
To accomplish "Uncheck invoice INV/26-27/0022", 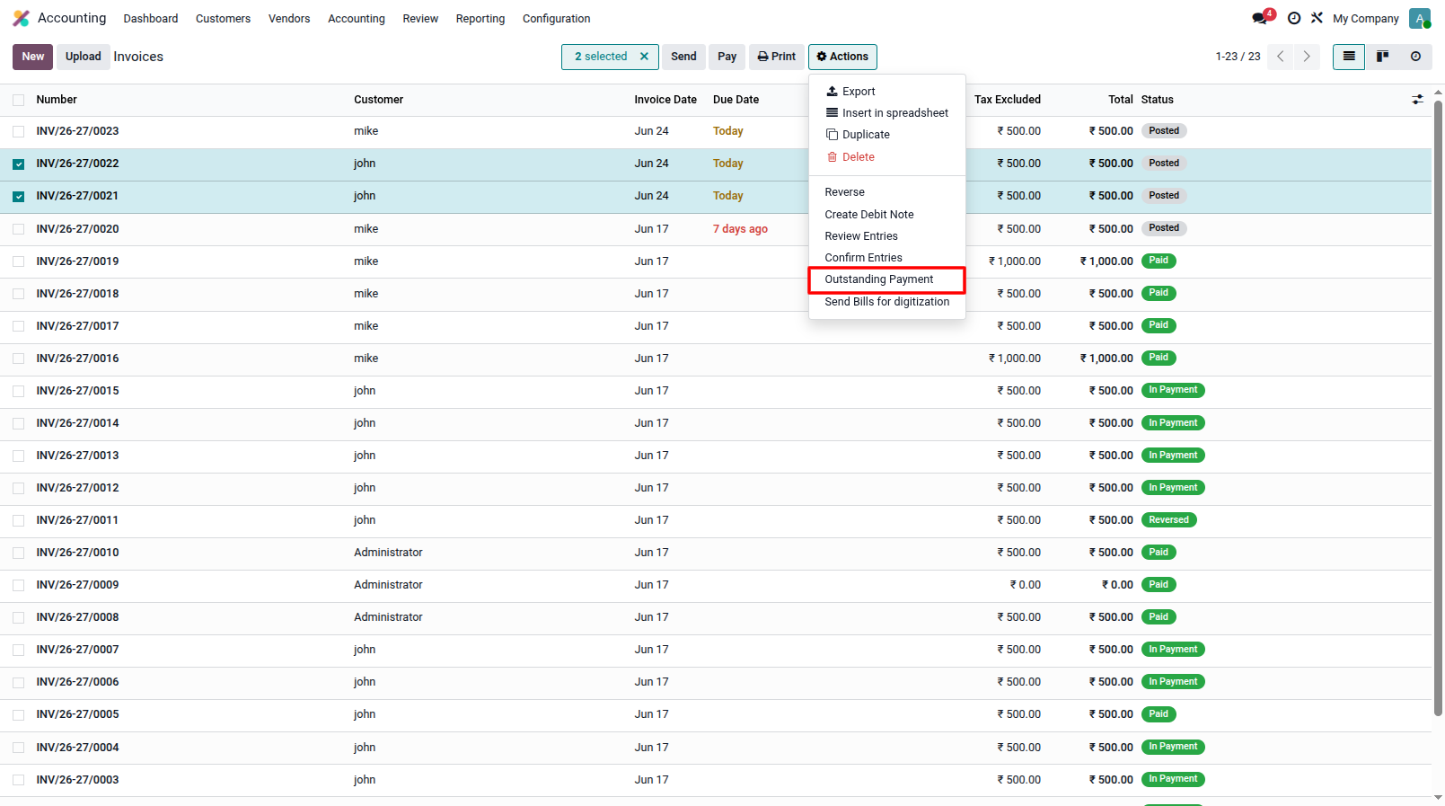I will point(19,164).
